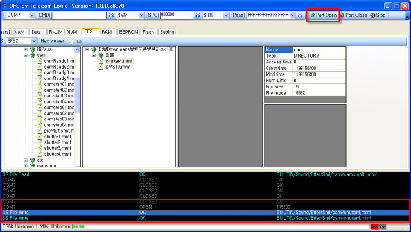This screenshot has height=232, width=411.
Task: Click the phone tree vertical scrollbar thumb
Action: (77, 95)
